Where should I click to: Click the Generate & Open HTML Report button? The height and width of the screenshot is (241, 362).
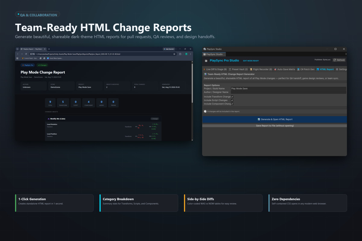[275, 119]
